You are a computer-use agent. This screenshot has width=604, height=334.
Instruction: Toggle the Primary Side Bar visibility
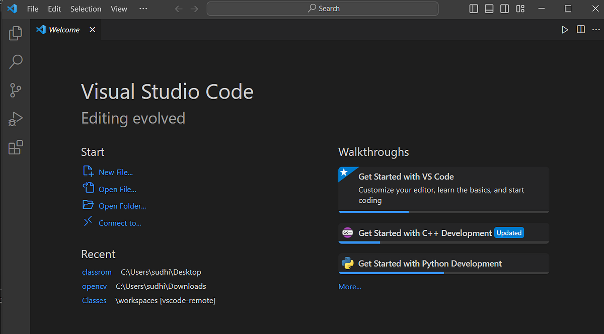point(473,9)
